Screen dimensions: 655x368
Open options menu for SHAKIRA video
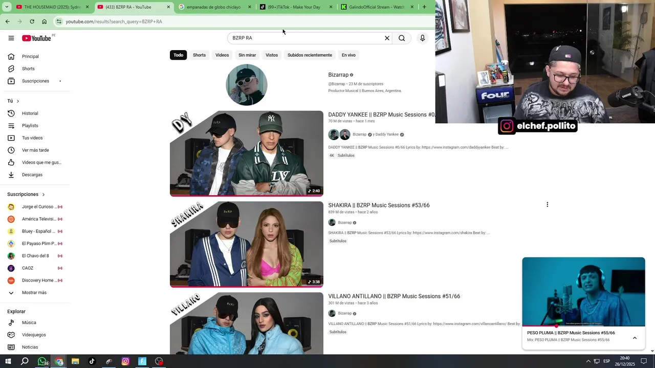tap(547, 204)
